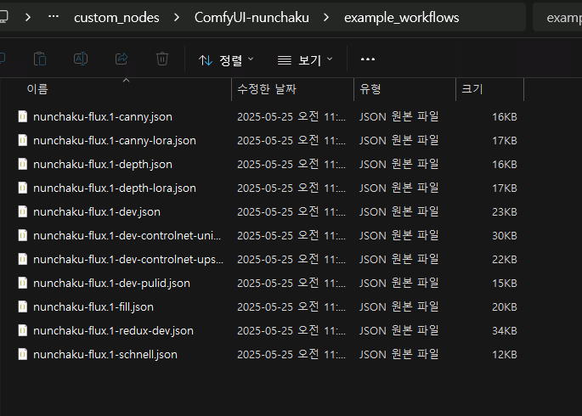This screenshot has width=582, height=416.
Task: Open the 정렬 (Sort) dropdown
Action: [x=226, y=60]
